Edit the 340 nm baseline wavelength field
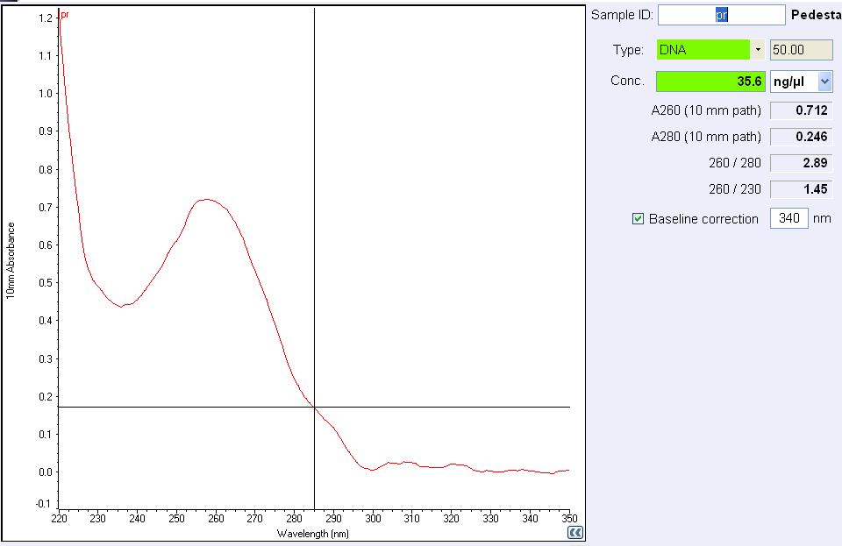This screenshot has height=546, width=842. (788, 218)
